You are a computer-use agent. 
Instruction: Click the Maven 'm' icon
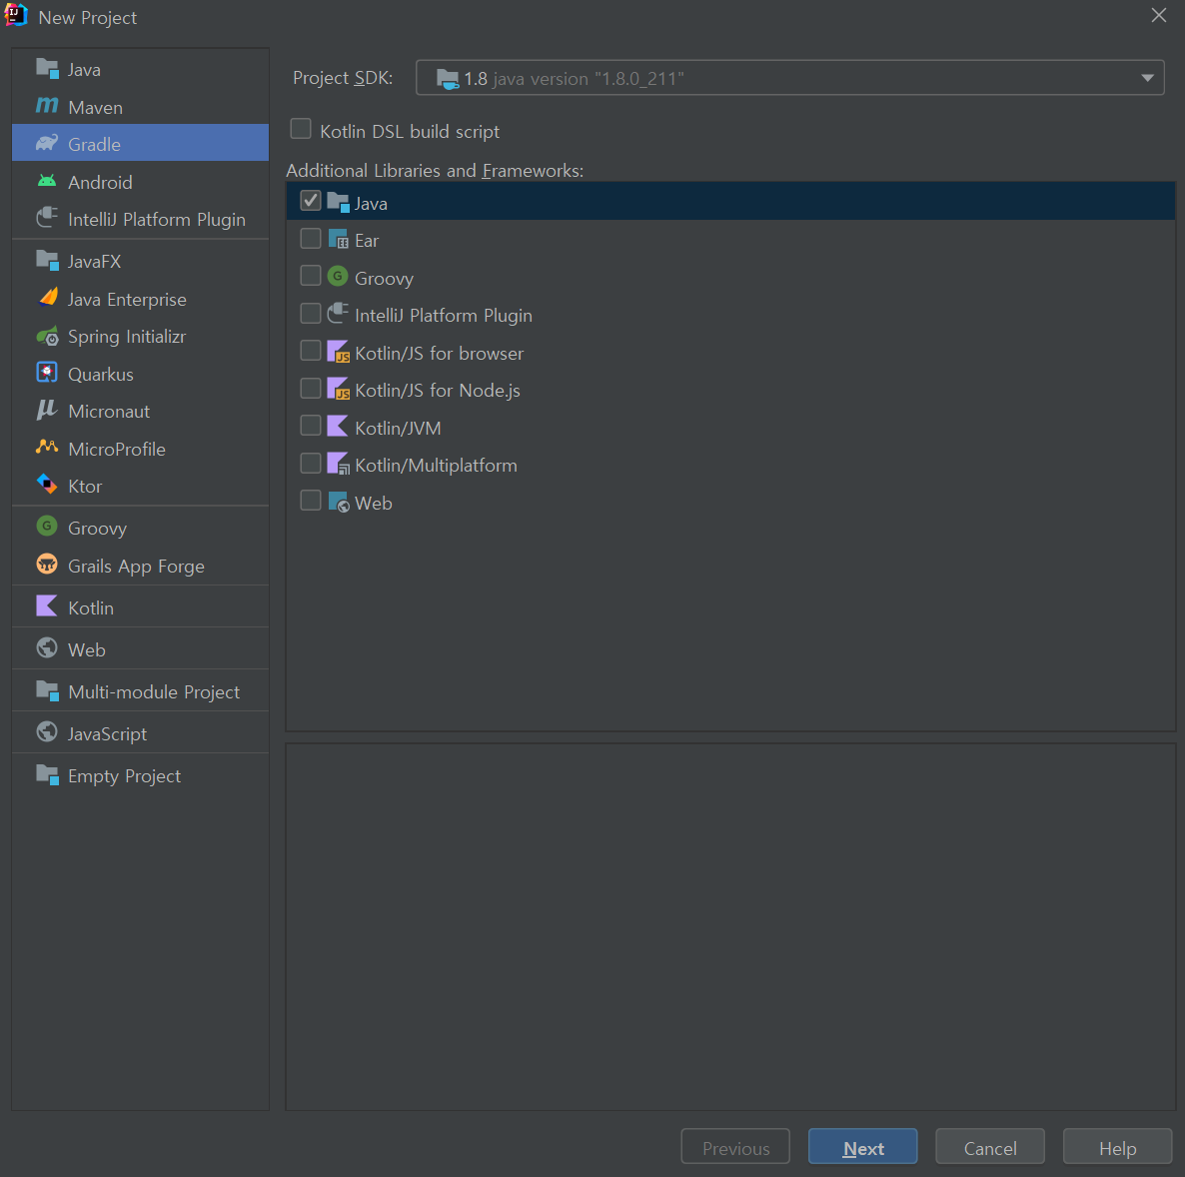[47, 106]
